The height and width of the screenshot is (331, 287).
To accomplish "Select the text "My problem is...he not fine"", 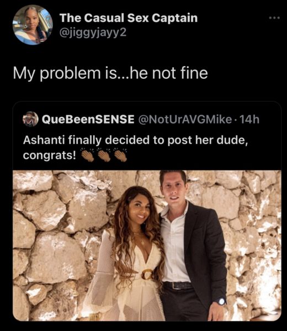I will coord(110,73).
